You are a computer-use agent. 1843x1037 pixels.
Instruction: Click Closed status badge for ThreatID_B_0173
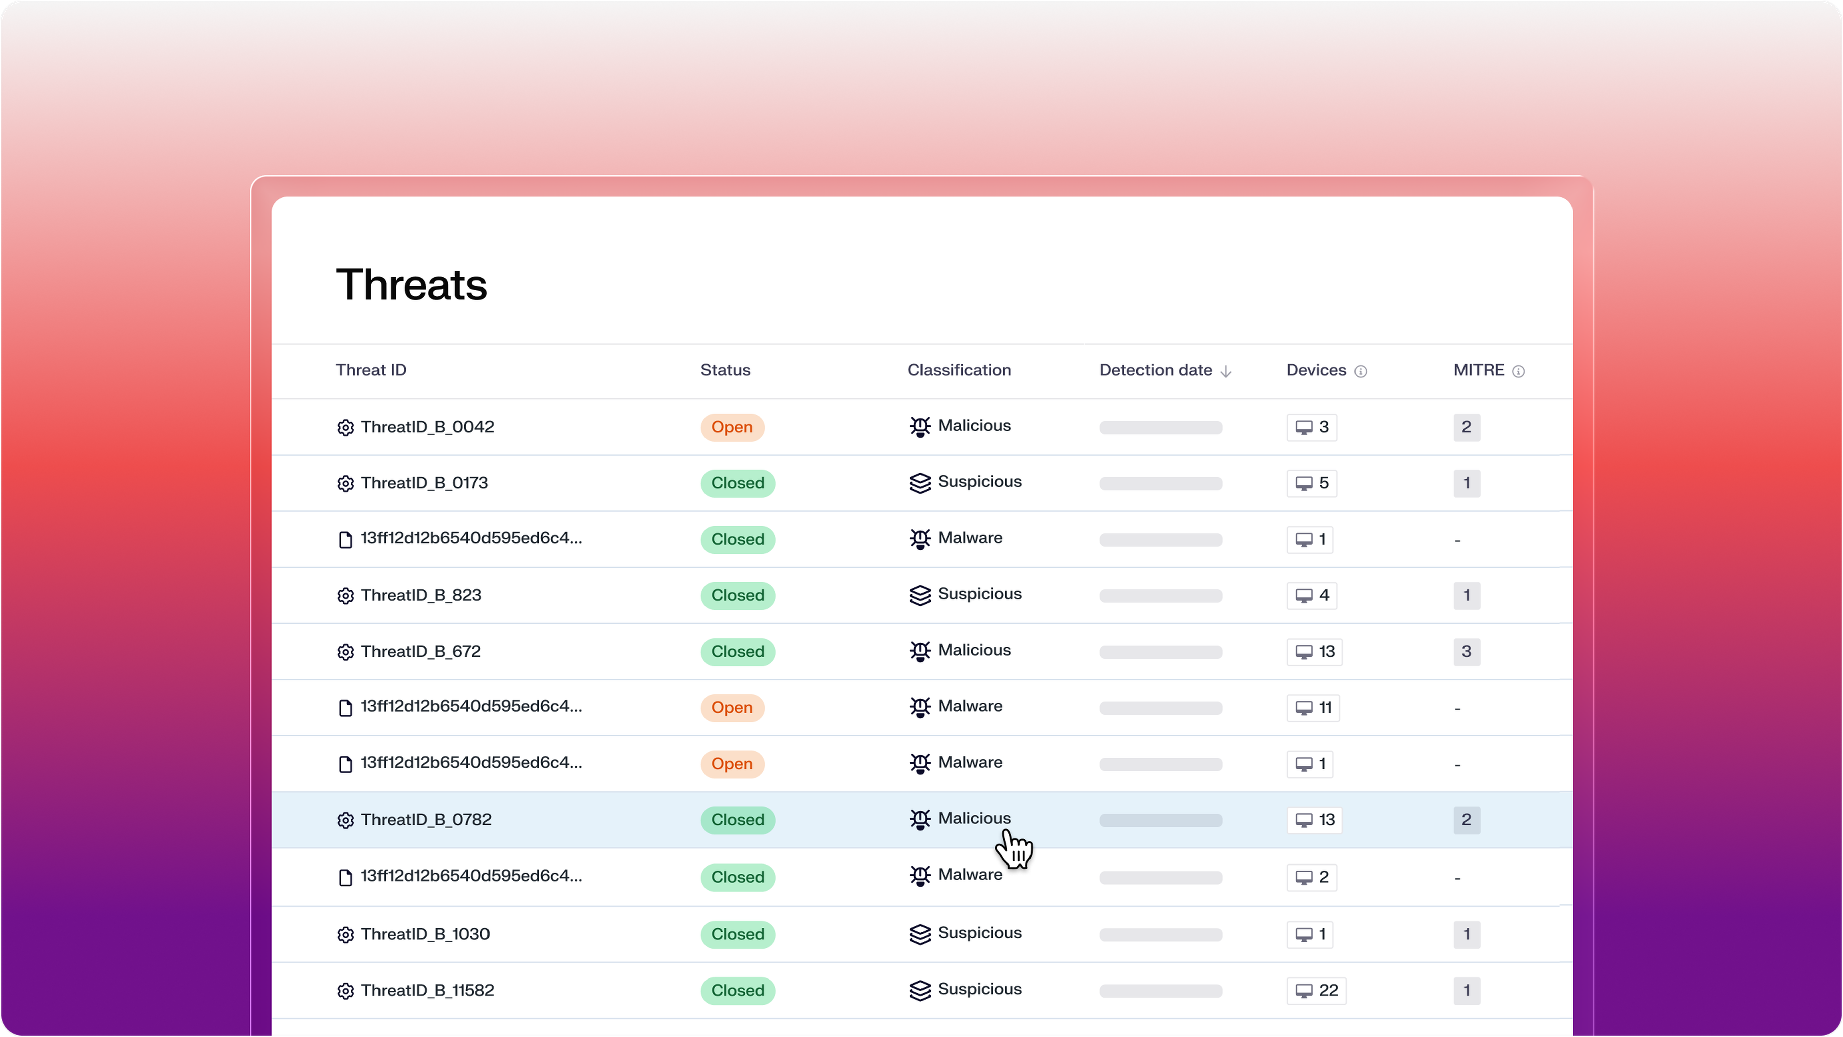738,483
